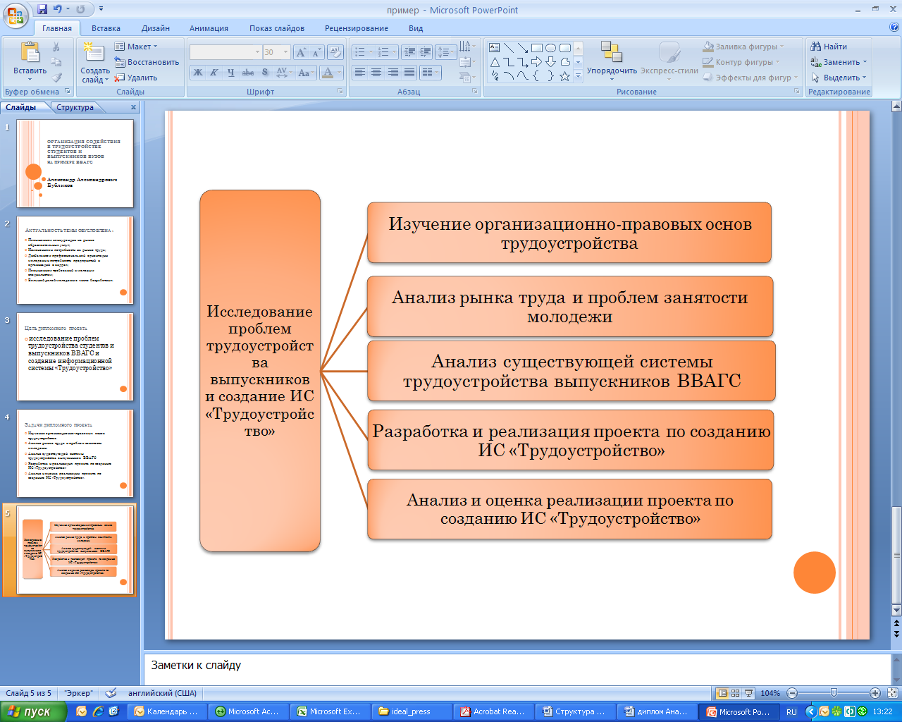Viewport: 902px width, 722px height.
Task: Click the center text alignment icon
Action: (376, 73)
